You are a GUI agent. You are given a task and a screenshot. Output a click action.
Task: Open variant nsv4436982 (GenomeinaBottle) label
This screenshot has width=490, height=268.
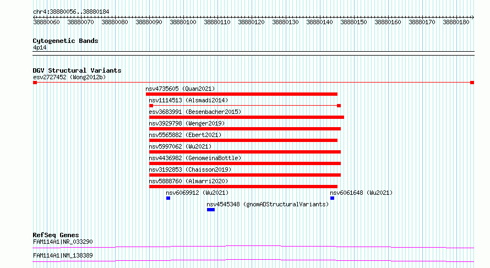[x=195, y=158]
